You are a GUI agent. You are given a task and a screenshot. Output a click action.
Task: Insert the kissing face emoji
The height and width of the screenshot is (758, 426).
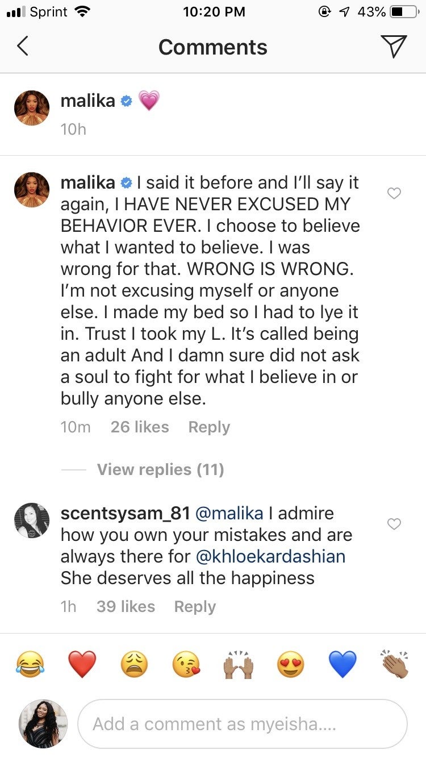click(186, 665)
